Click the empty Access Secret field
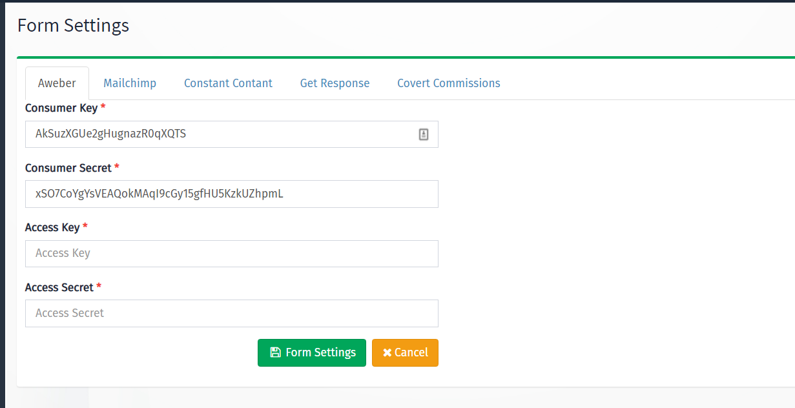 pos(232,313)
